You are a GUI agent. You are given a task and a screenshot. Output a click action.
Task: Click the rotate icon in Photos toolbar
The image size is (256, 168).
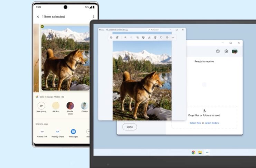pyautogui.click(x=137, y=37)
